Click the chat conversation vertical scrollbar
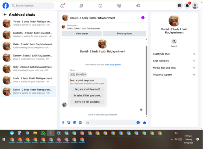 click(x=146, y=80)
